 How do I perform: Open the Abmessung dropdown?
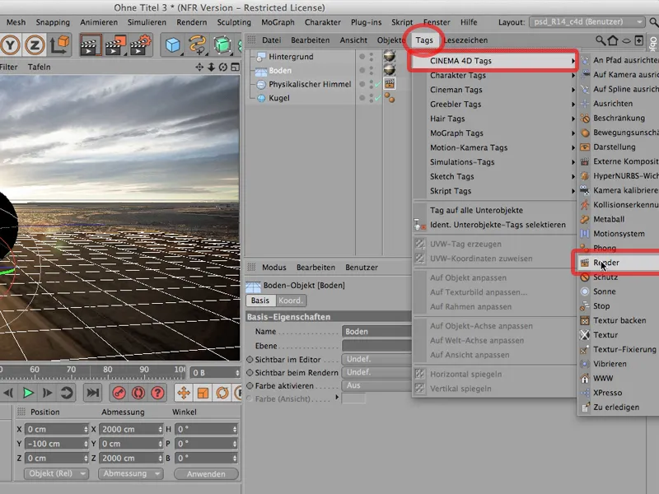coord(130,473)
